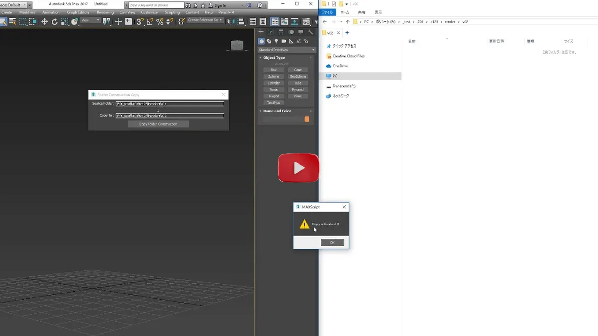
Task: Open the Help question mark icon
Action: pyautogui.click(x=259, y=5)
